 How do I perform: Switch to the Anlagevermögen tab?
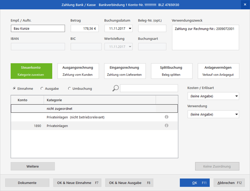click(x=218, y=71)
